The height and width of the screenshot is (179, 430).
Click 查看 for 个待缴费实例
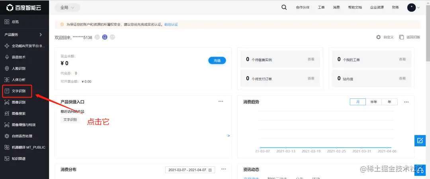pyautogui.click(x=311, y=59)
